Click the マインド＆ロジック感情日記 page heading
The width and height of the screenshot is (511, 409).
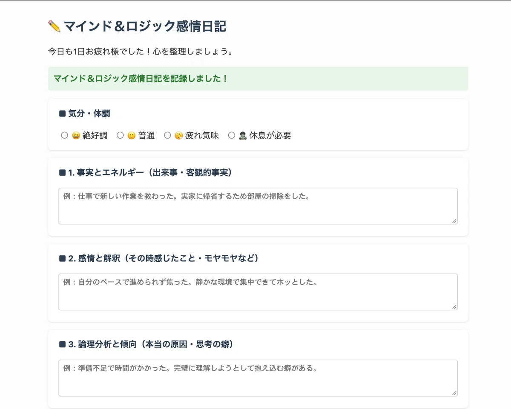pos(137,26)
